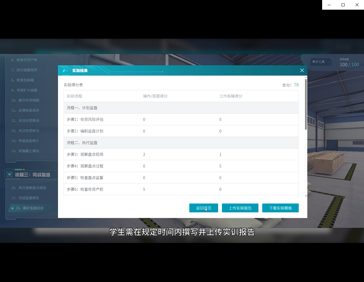Click the 实验结果 dialog title icon

pos(65,70)
